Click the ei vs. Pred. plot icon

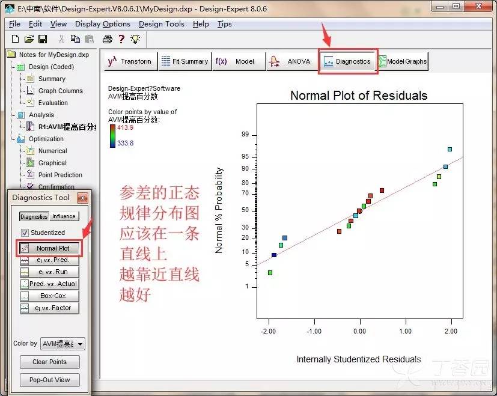click(x=25, y=261)
